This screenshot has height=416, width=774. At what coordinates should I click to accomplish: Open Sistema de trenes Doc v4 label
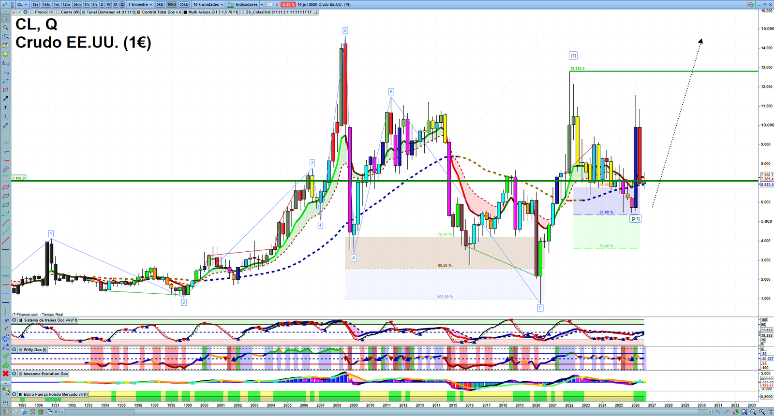pyautogui.click(x=50, y=320)
